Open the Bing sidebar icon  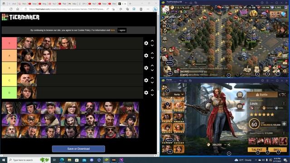[x=155, y=9]
